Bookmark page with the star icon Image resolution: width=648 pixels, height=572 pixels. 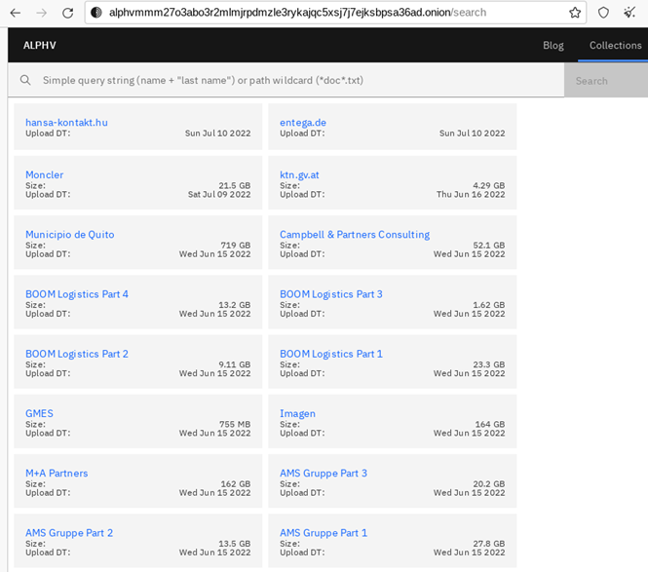[x=575, y=13]
